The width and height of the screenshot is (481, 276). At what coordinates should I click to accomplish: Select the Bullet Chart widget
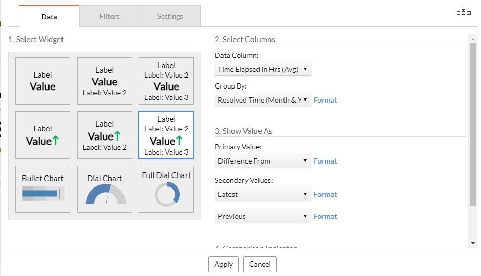tap(43, 189)
